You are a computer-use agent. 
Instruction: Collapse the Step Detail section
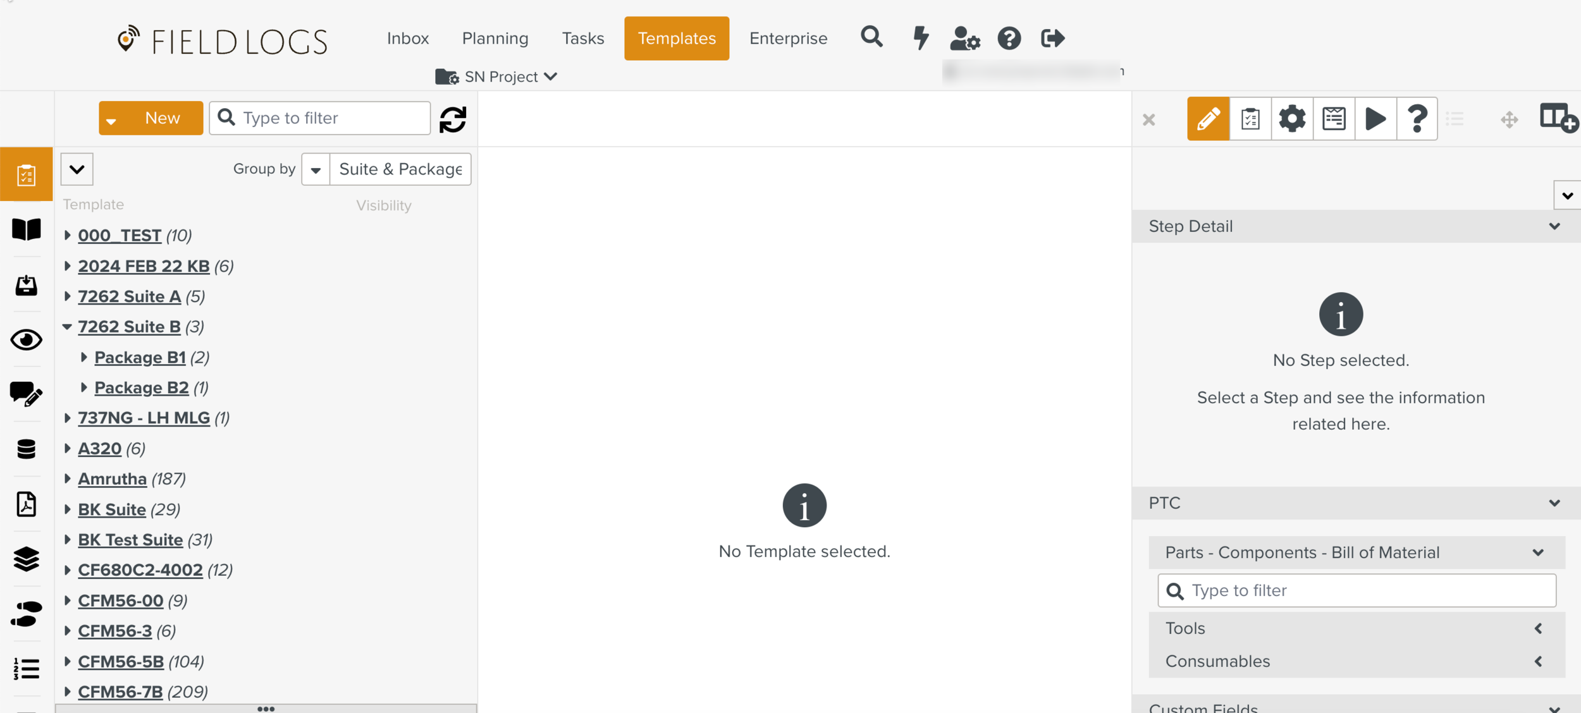click(1554, 226)
